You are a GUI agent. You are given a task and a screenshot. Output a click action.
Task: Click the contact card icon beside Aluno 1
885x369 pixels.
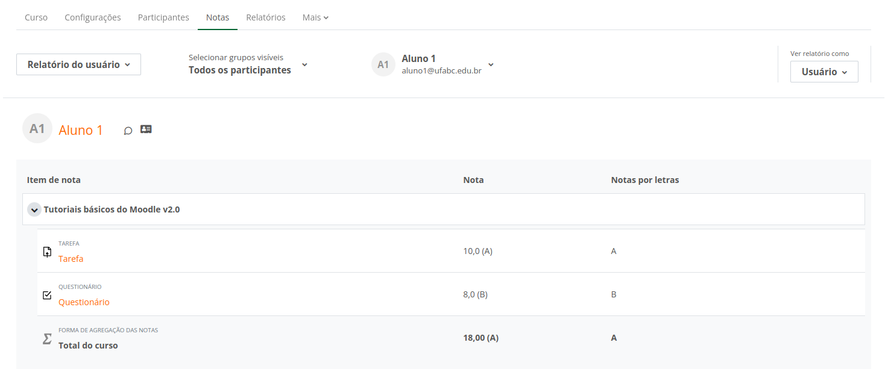pyautogui.click(x=146, y=129)
